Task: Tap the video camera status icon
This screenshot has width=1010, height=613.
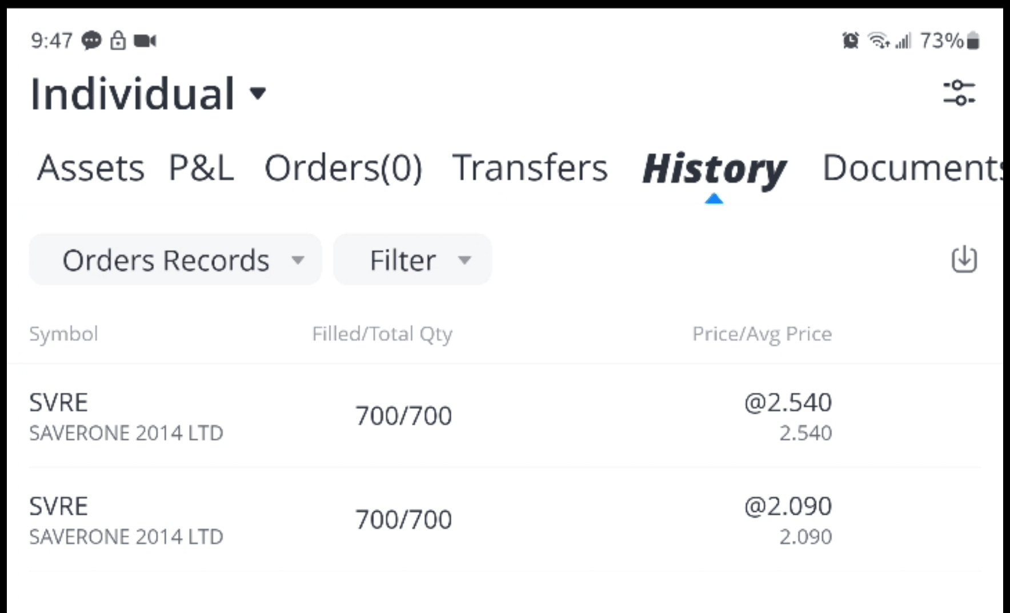Action: click(145, 41)
